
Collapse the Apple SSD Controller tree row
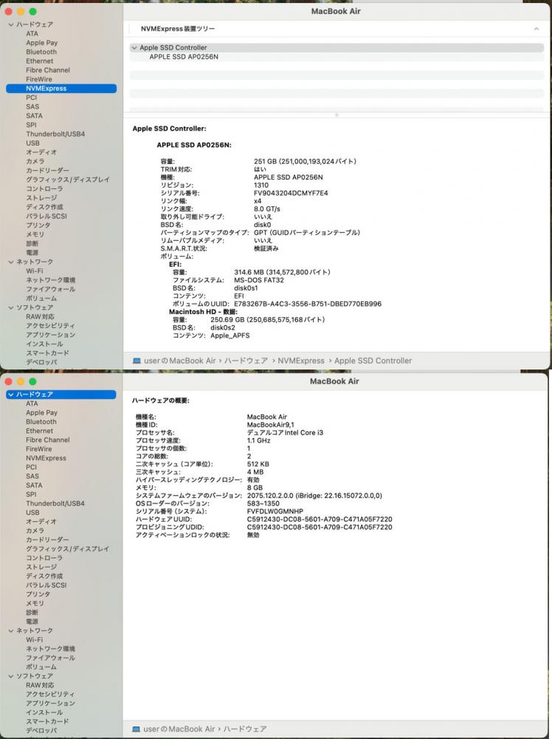[134, 47]
